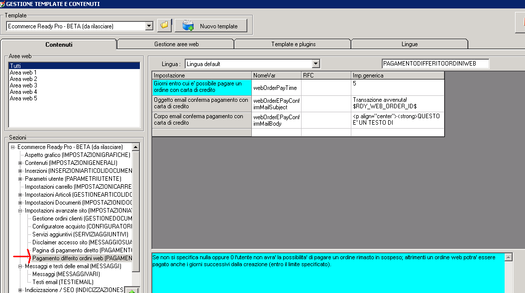Click the green arrow button below the tree
This screenshot has height=293, width=525.
132,290
